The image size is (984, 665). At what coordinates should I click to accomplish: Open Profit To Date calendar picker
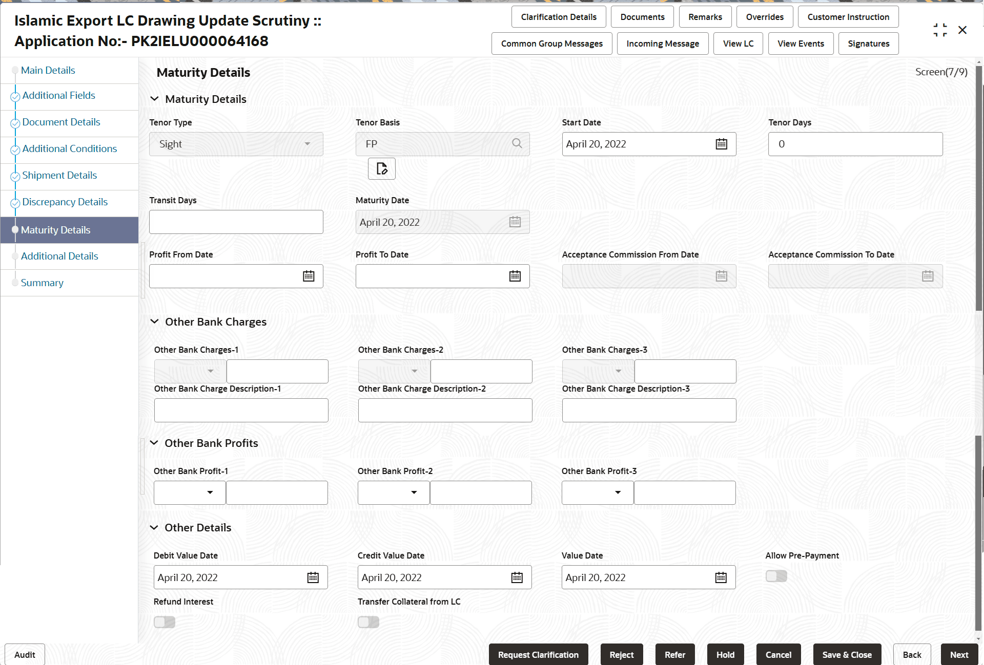coord(515,276)
